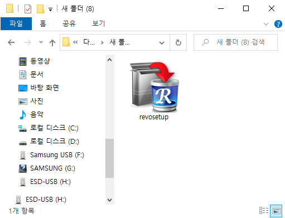Click the address bar folder icon
The height and width of the screenshot is (218, 285).
[x=66, y=42]
